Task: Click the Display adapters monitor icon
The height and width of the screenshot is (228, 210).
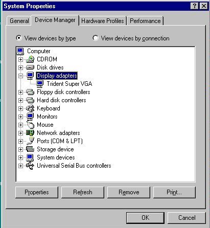Action: (x=30, y=76)
